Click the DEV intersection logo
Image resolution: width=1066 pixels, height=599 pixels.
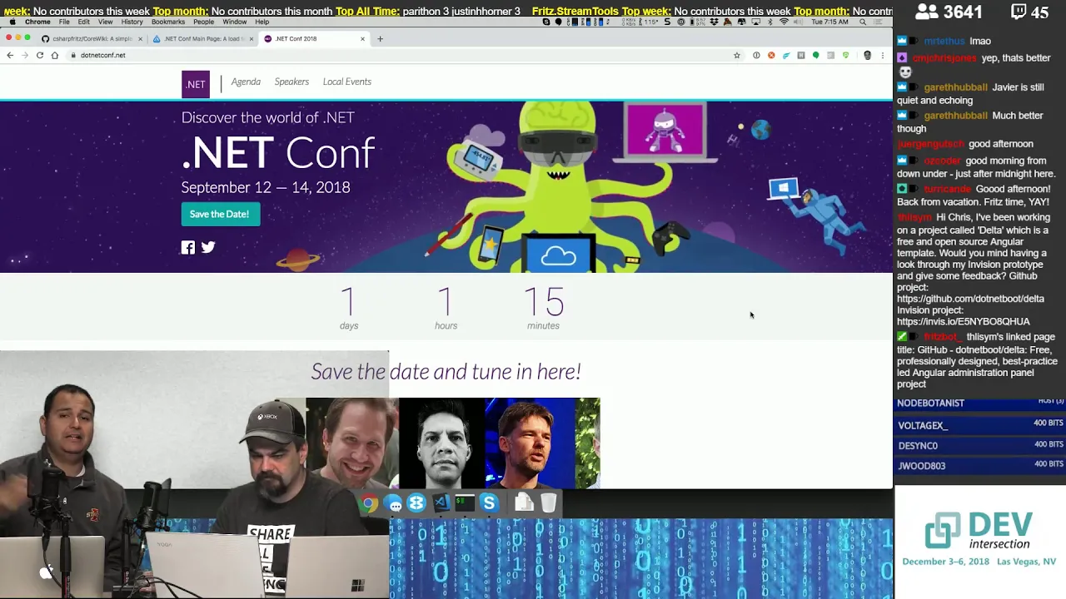click(979, 531)
